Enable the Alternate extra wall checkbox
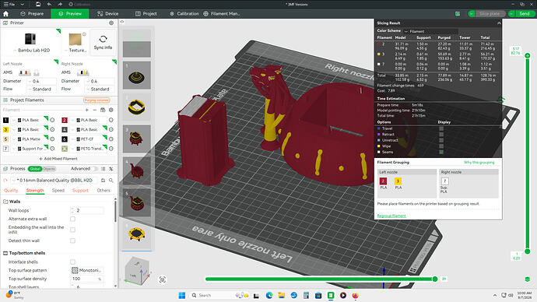The height and width of the screenshot is (302, 537). pos(72,219)
